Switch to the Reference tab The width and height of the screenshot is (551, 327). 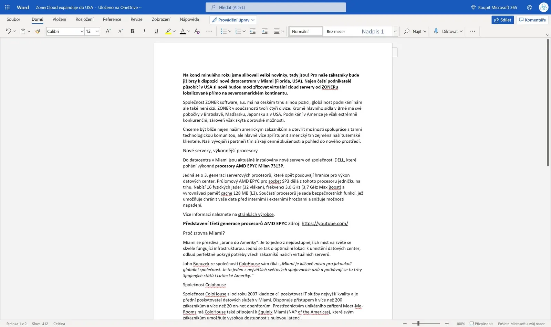pos(112,19)
